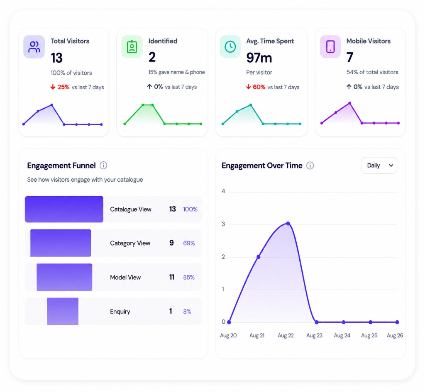The height and width of the screenshot is (392, 425).
Task: Click the 'Engagement Over Time' heading
Action: [262, 166]
